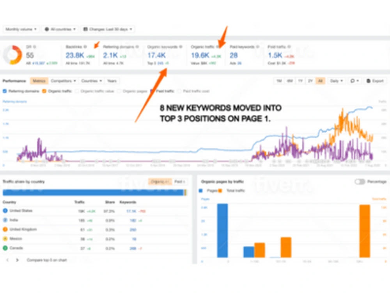Set chart range to 6M
390x293 pixels.
[x=290, y=81]
